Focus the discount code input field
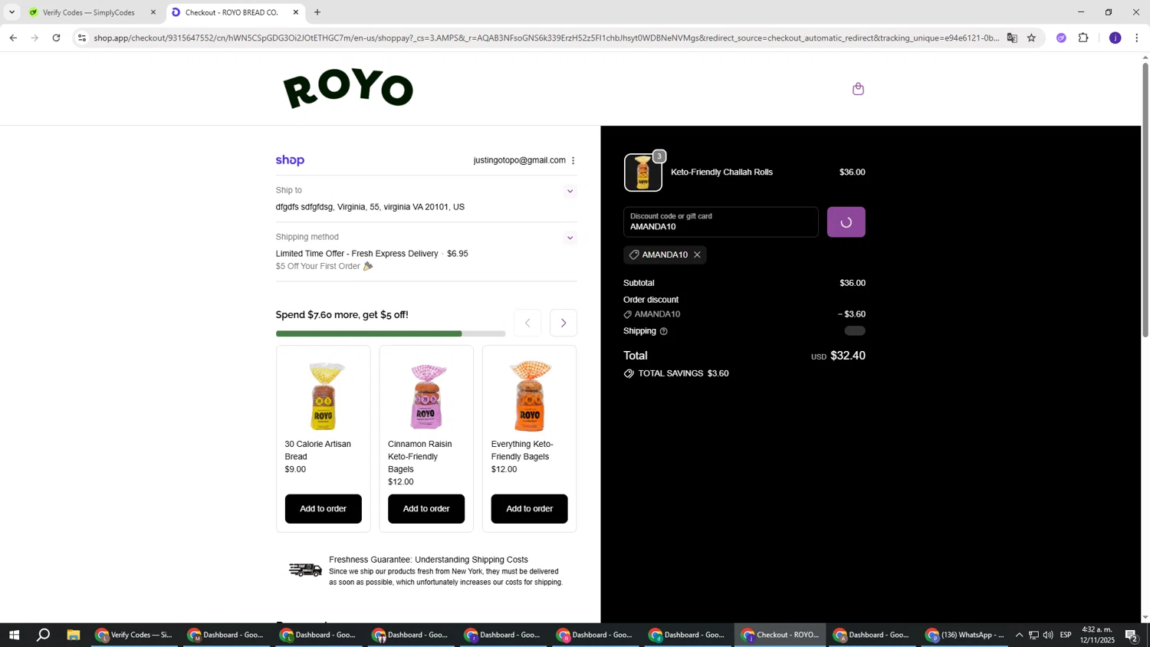1150x647 pixels. pos(721,222)
